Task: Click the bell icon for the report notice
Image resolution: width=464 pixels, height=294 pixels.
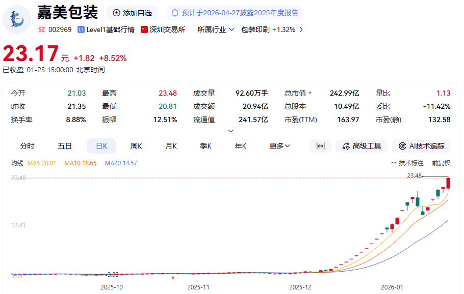Action: pos(175,13)
